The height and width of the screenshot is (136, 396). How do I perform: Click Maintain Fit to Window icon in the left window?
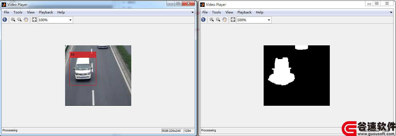coord(34,20)
